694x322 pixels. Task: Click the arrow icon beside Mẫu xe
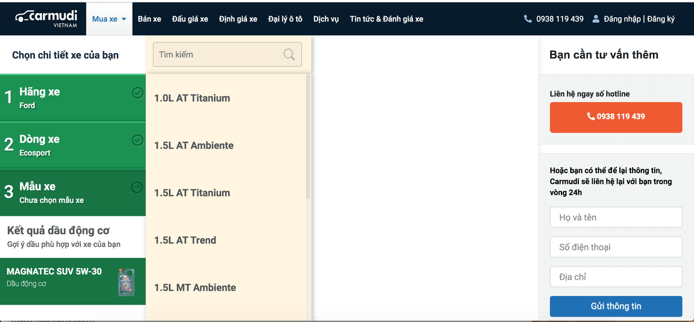(x=138, y=187)
